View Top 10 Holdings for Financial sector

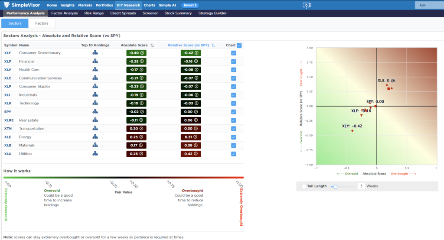pyautogui.click(x=95, y=62)
